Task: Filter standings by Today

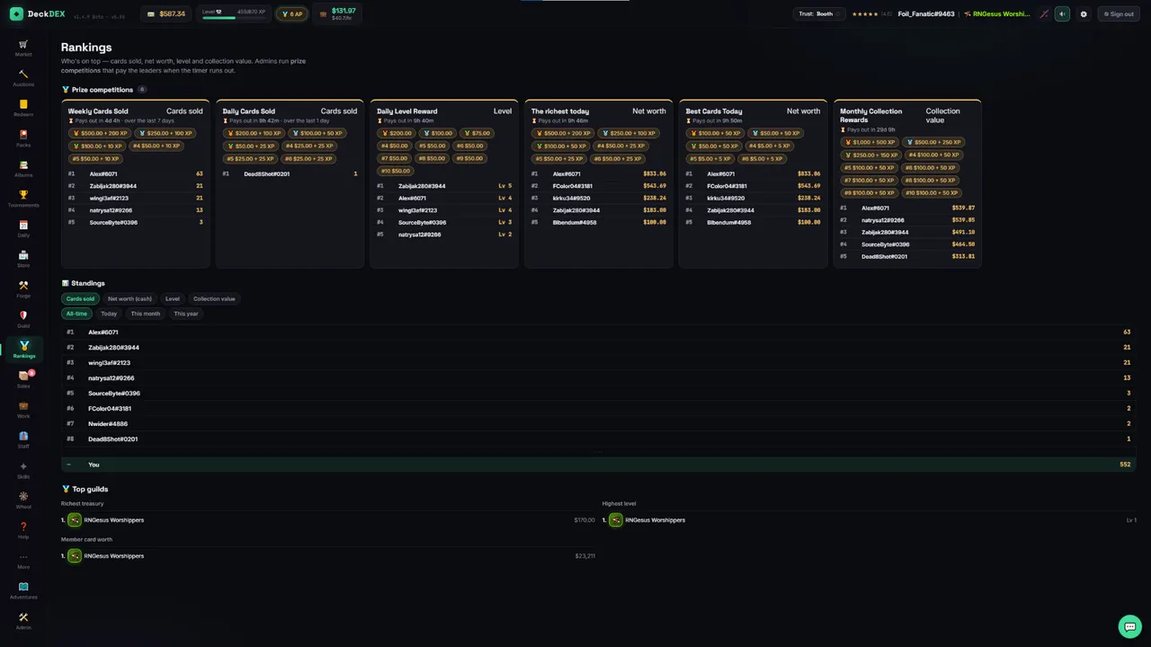Action: 109,314
